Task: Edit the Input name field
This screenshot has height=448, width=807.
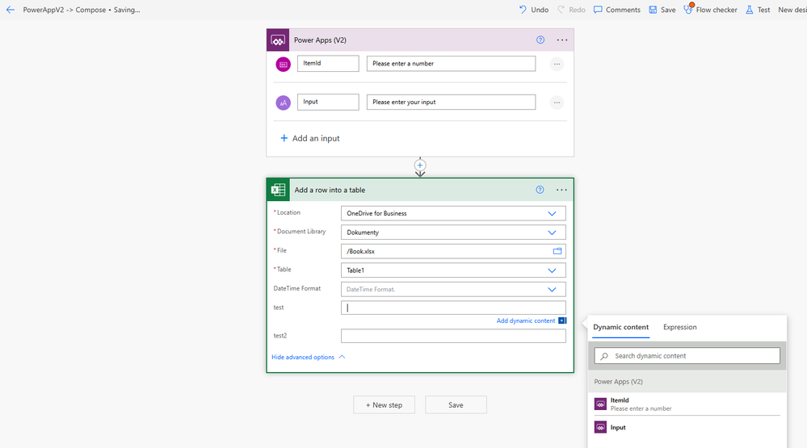Action: pos(328,102)
